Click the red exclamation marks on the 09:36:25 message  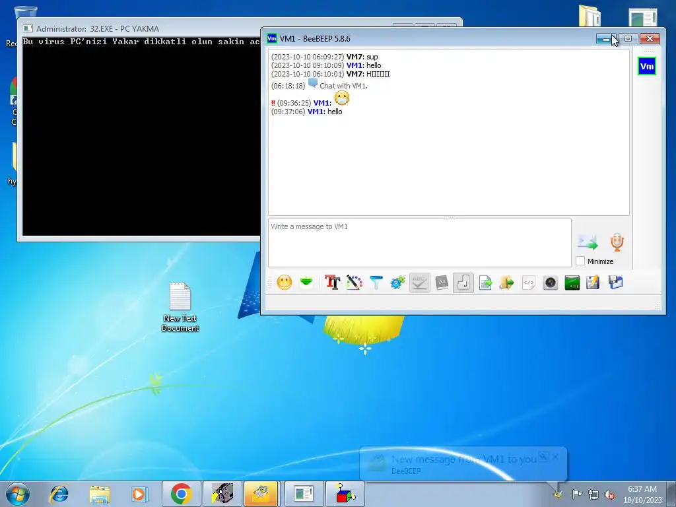(273, 103)
